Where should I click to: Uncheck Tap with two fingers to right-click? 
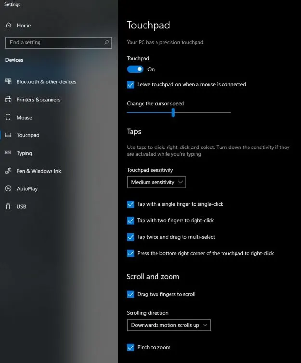(131, 221)
